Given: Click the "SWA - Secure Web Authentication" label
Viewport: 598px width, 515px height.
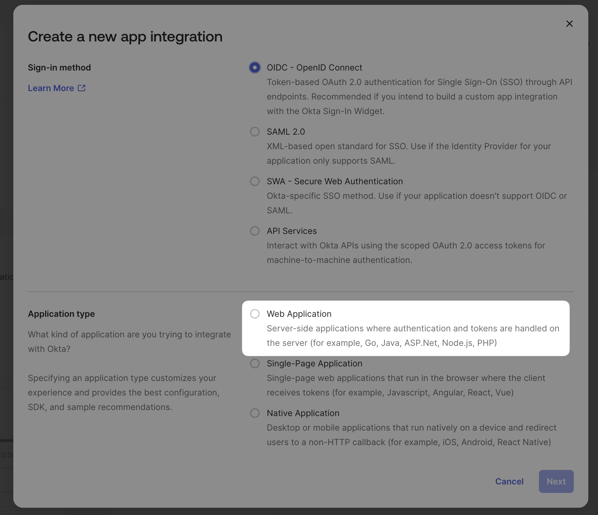Looking at the screenshot, I should tap(334, 181).
